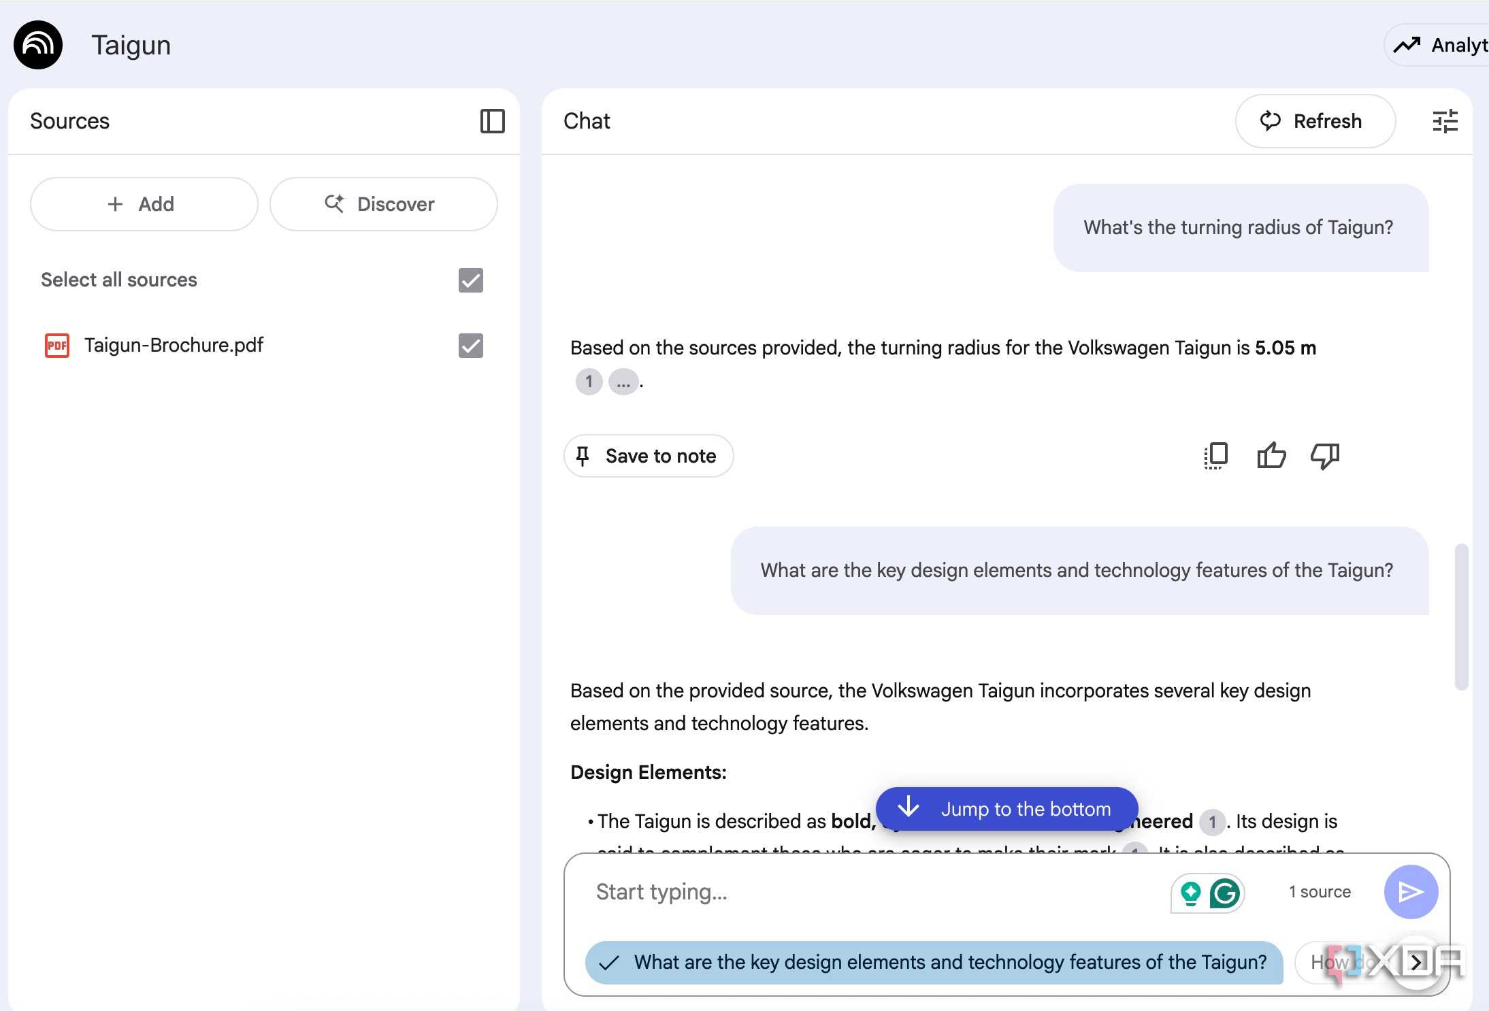Send the chat message arrow button
Image resolution: width=1489 pixels, height=1011 pixels.
tap(1411, 892)
